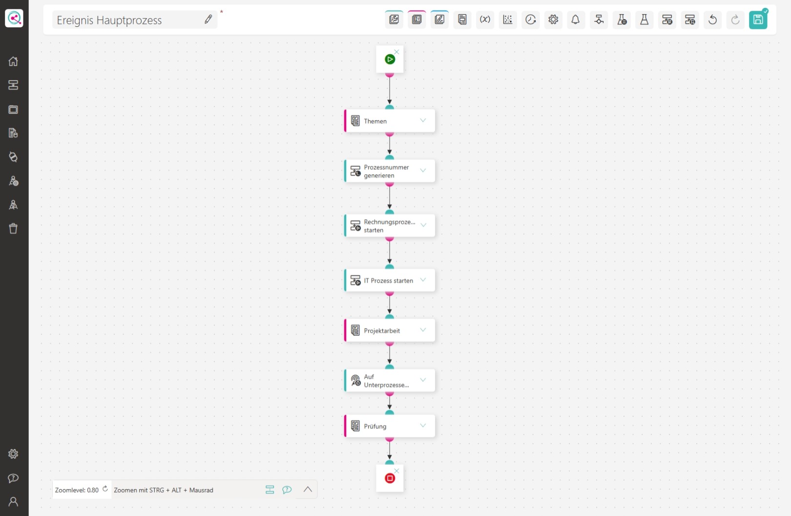
Task: Click the pencil to rename the process
Action: click(208, 20)
